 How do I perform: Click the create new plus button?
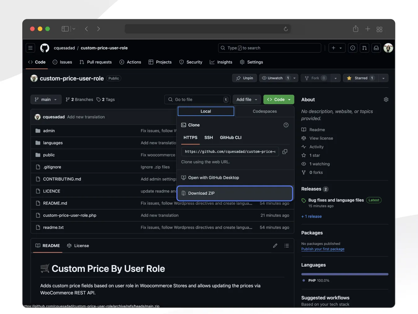pos(337,48)
